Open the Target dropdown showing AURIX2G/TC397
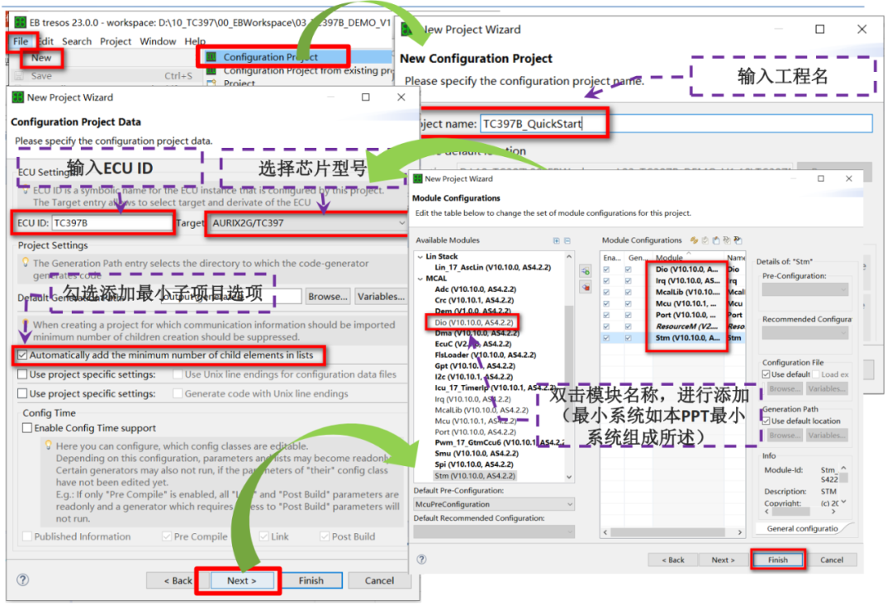This screenshot has width=892, height=605. [307, 223]
